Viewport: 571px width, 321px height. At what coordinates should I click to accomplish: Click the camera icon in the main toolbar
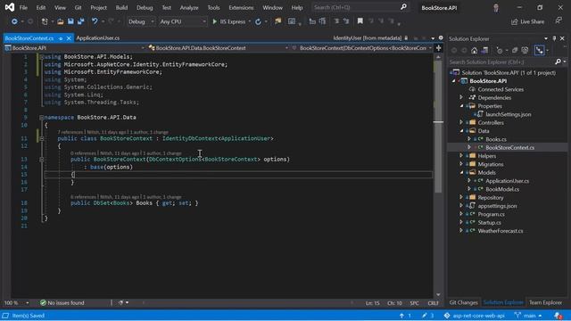click(x=292, y=21)
